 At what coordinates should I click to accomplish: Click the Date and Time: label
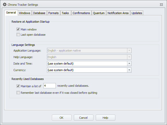tap(23, 64)
